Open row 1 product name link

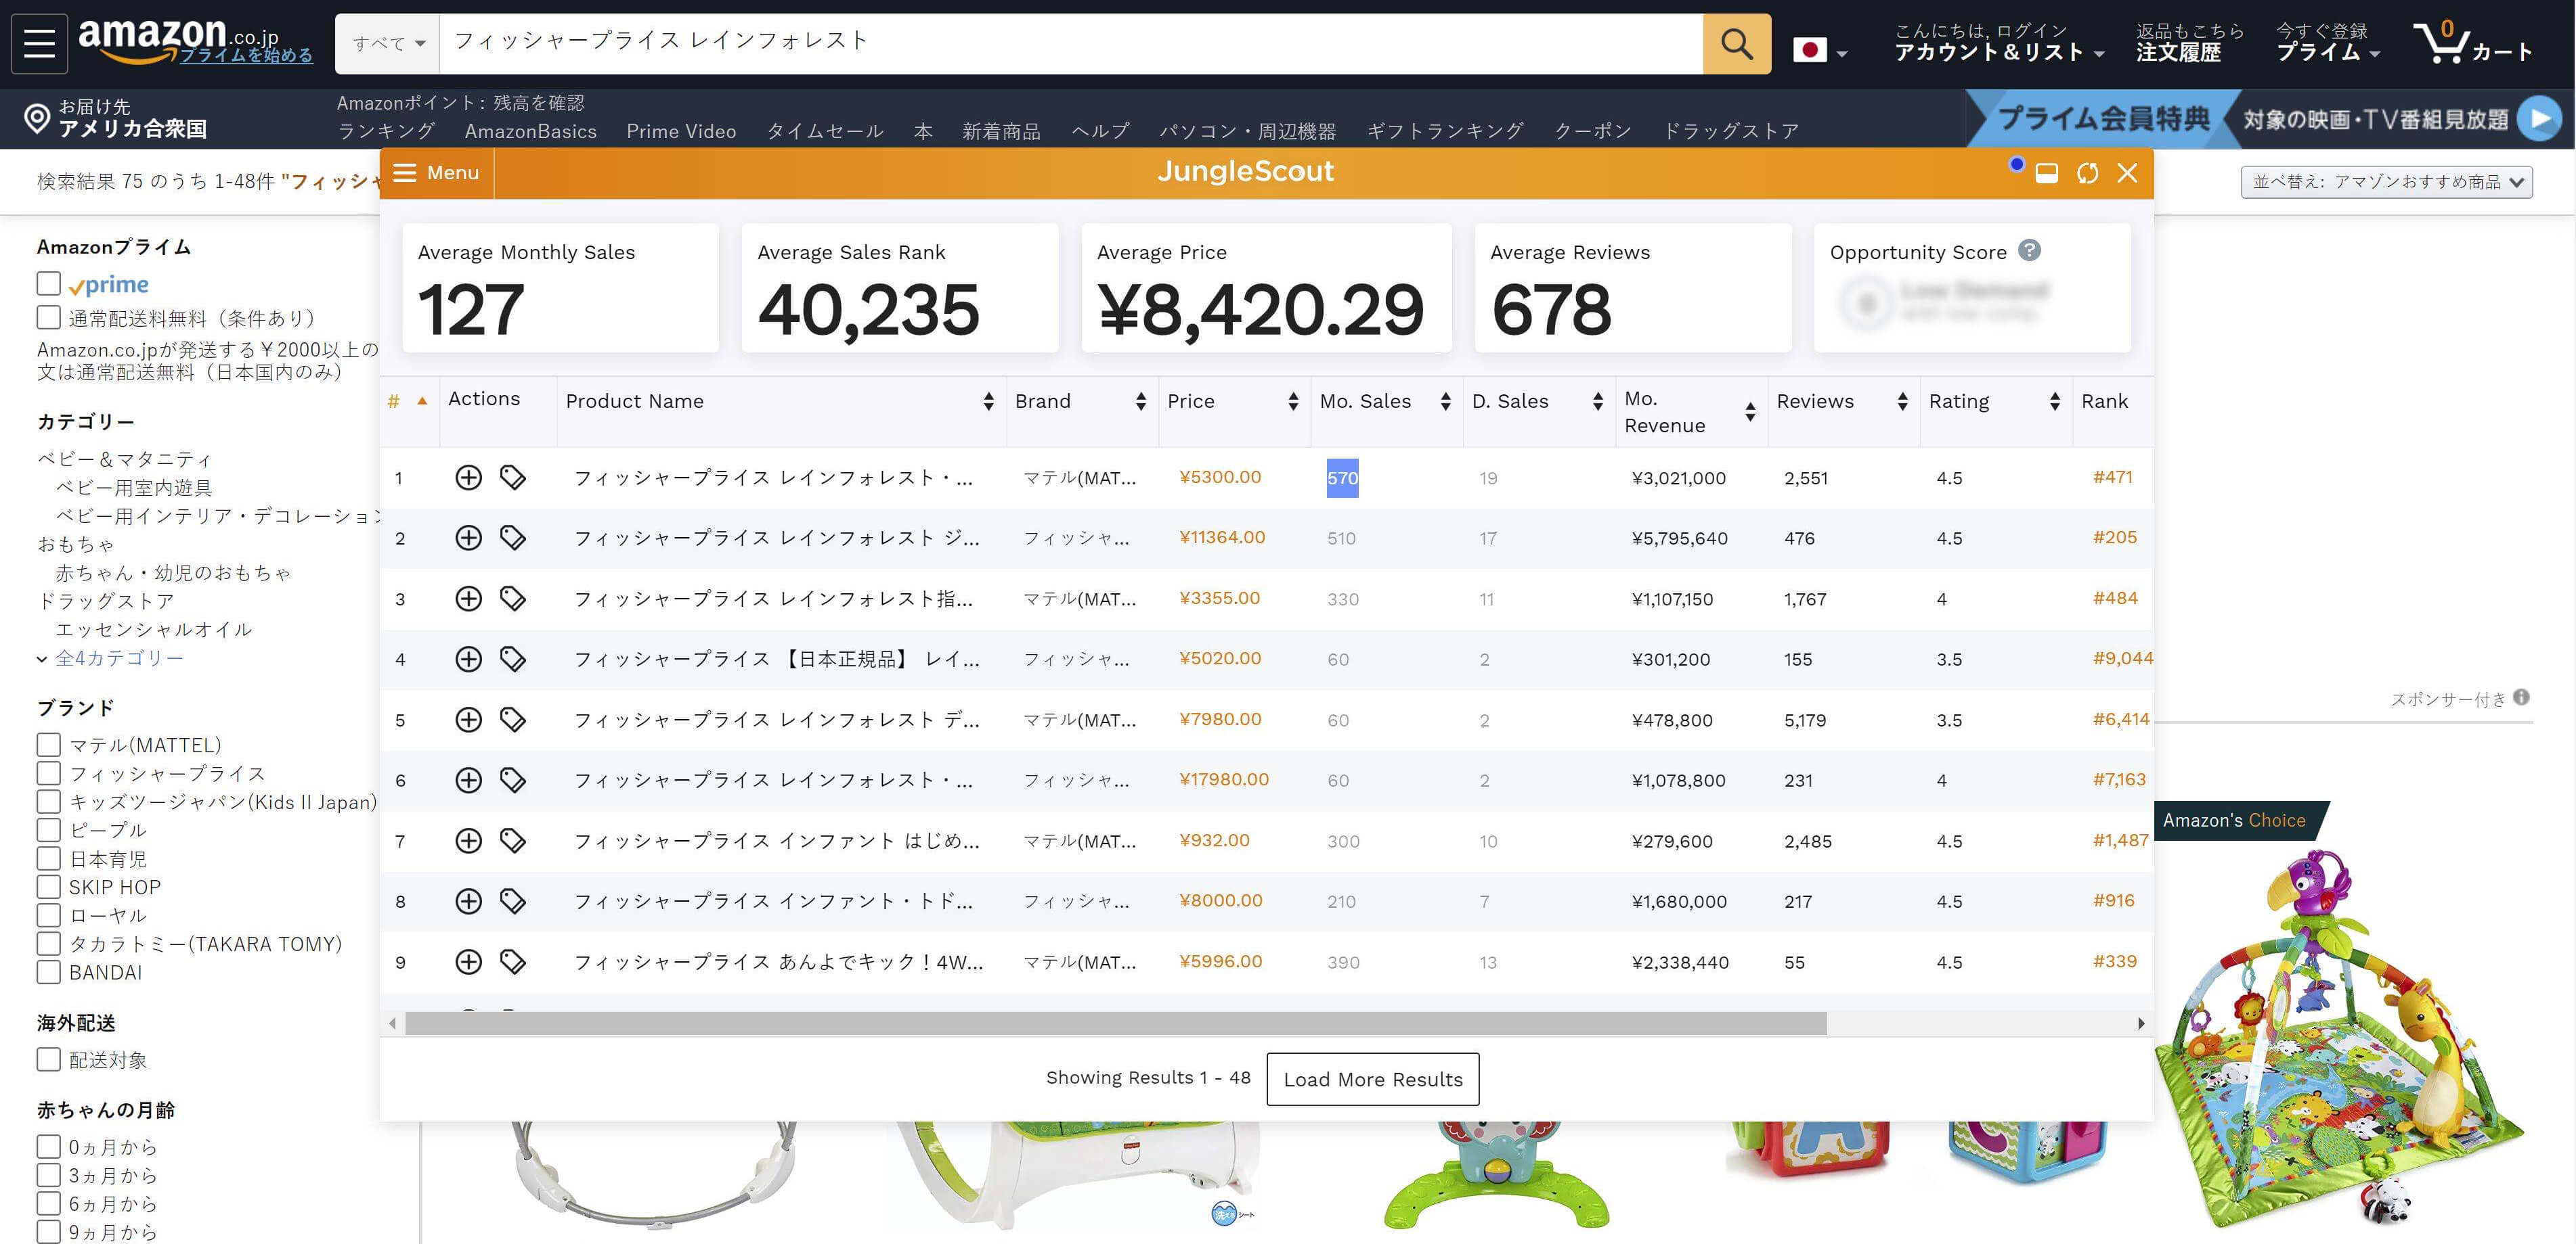(x=772, y=478)
